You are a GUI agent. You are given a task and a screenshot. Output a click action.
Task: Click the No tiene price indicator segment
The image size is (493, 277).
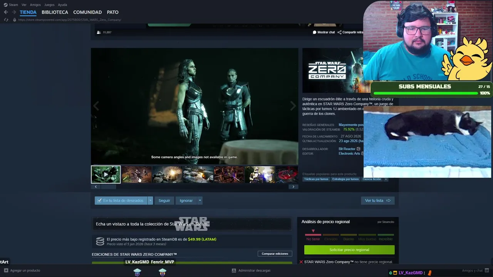313,237
